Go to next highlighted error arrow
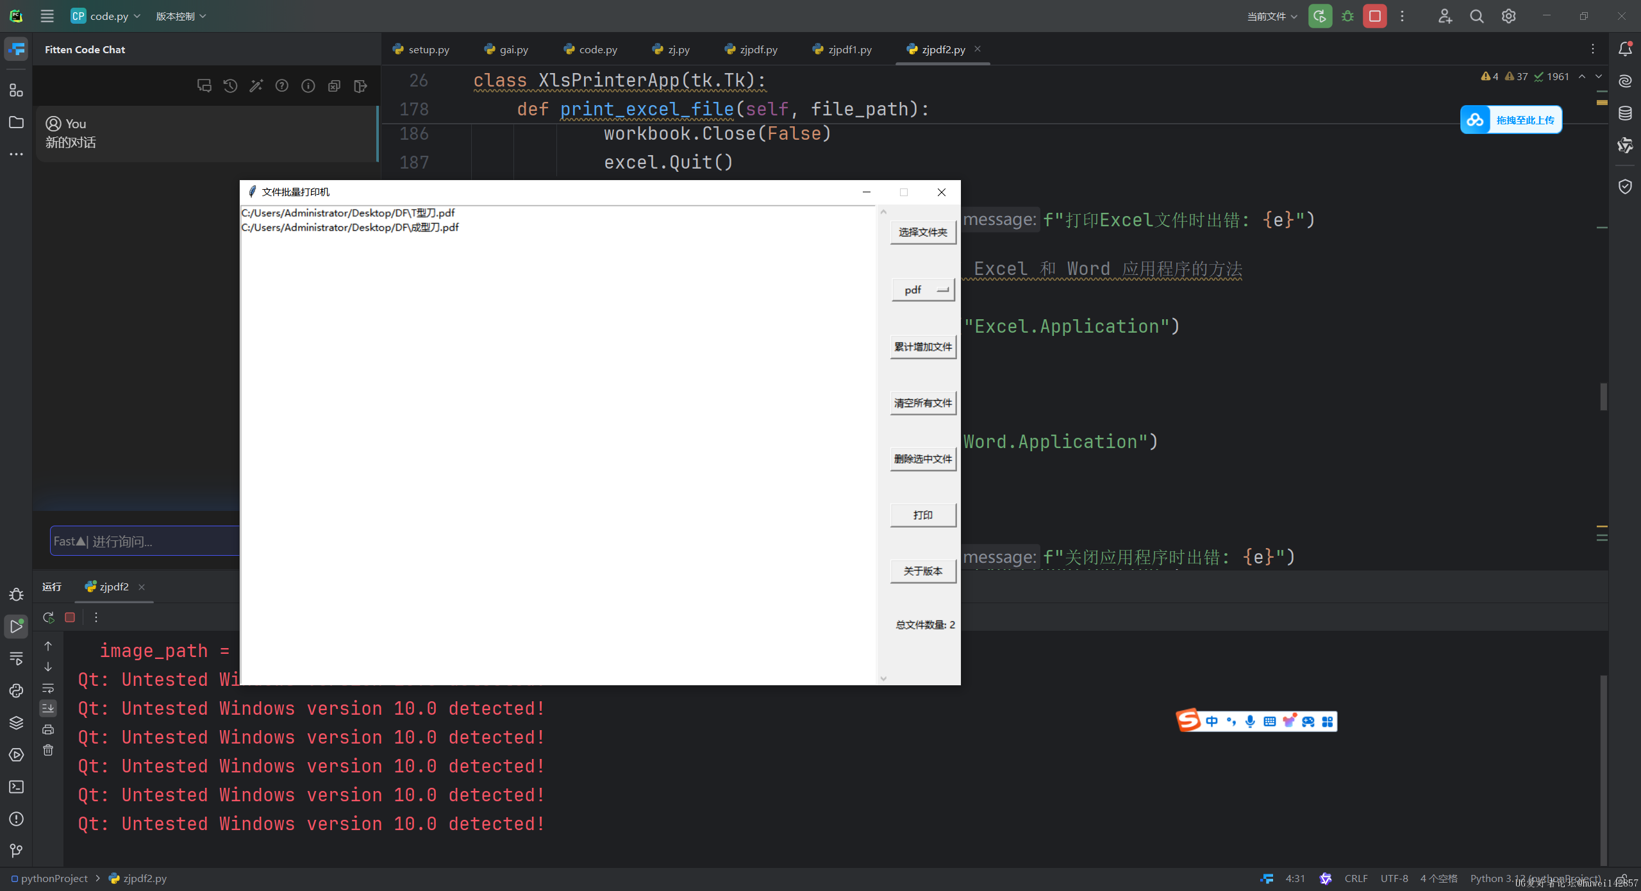 [x=1599, y=76]
